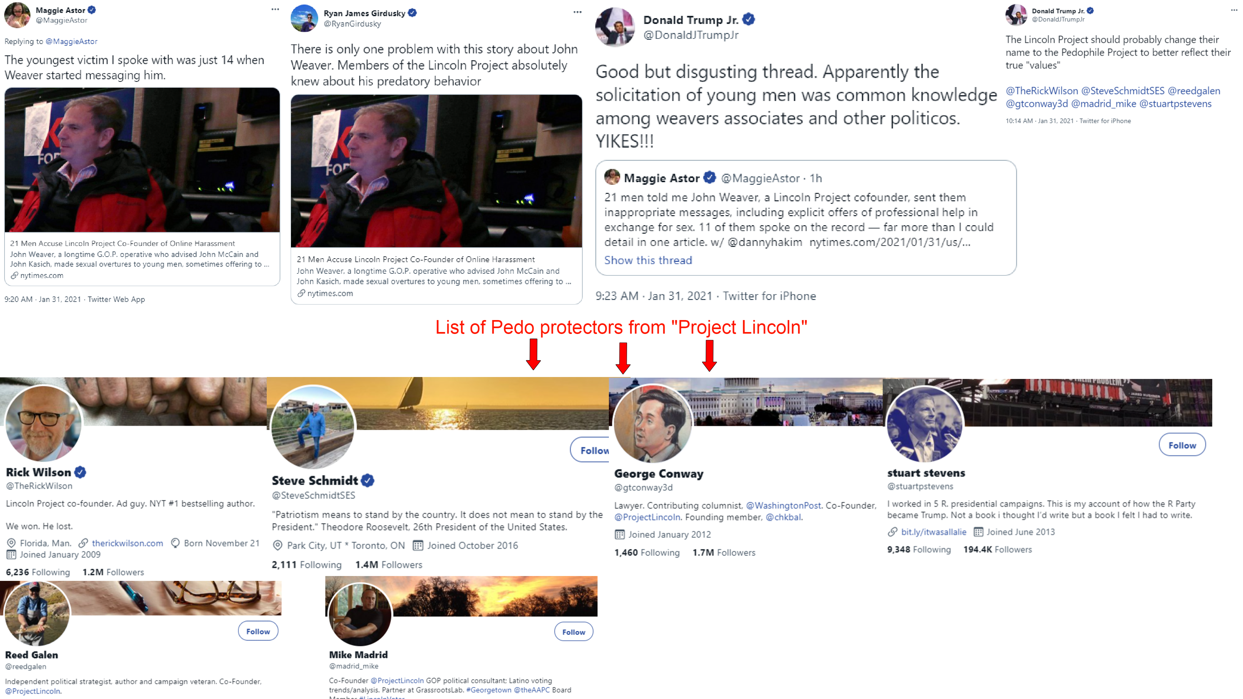The height and width of the screenshot is (699, 1243).
Task: Follow Reed Galen
Action: [x=258, y=631]
